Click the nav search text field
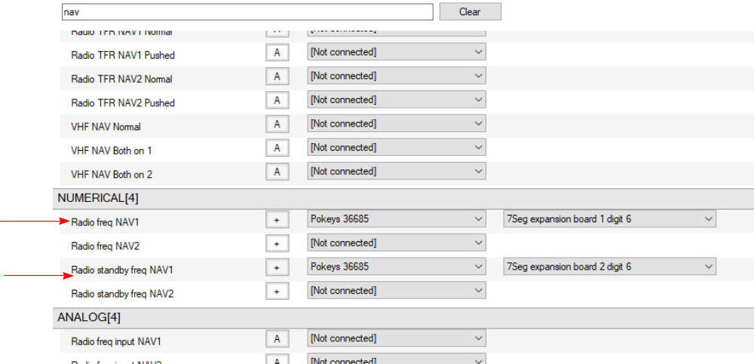This screenshot has width=754, height=364. coord(247,12)
